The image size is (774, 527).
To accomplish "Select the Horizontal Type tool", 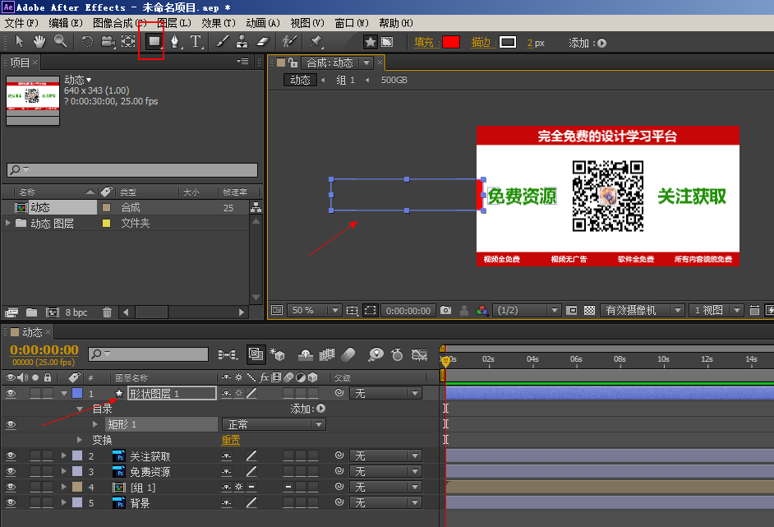I will click(196, 42).
